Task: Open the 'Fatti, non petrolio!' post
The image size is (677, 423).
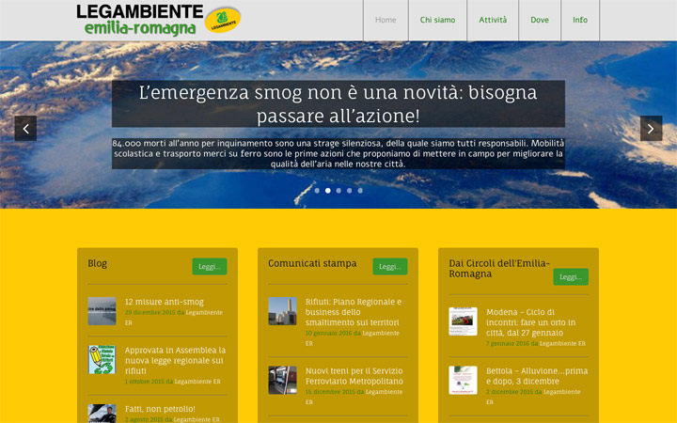Action: [x=160, y=409]
